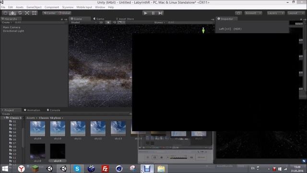
Task: Open the Layout dropdown
Action: [296, 13]
